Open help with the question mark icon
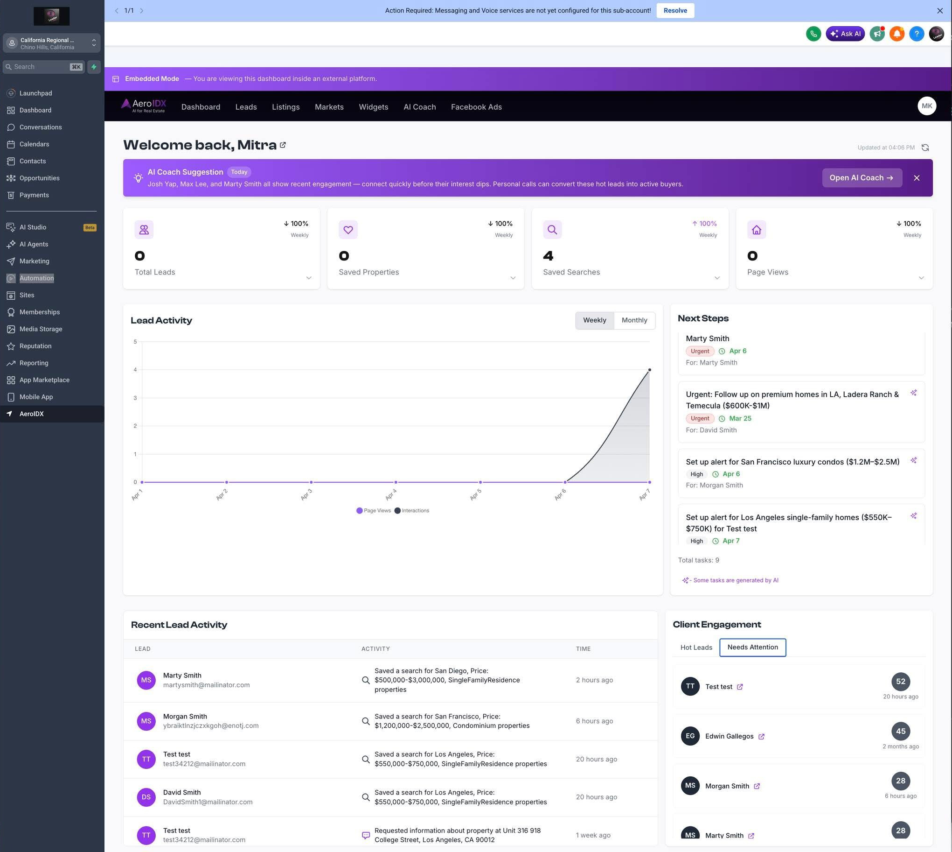952x852 pixels. [x=917, y=33]
